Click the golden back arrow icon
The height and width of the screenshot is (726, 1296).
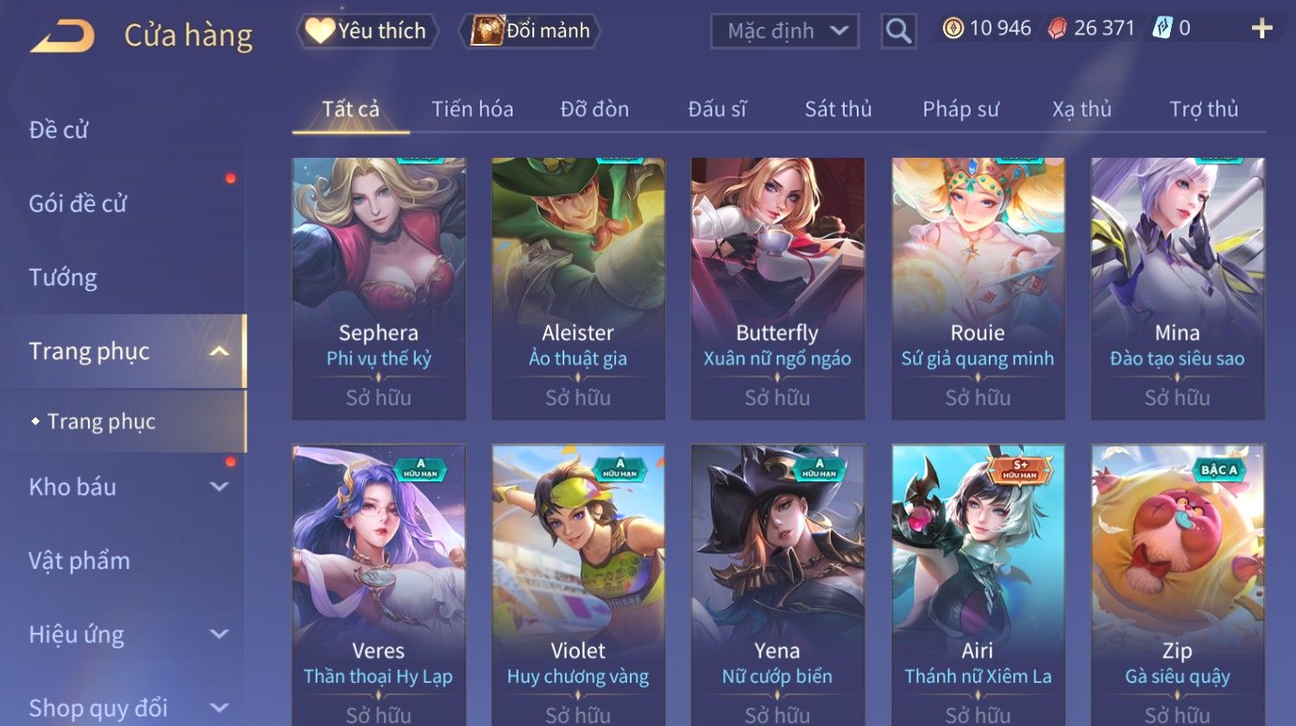62,36
